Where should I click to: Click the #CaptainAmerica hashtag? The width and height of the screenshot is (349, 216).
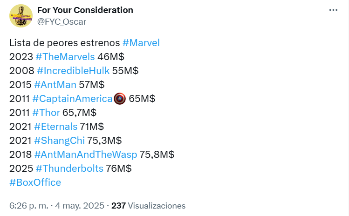click(73, 99)
